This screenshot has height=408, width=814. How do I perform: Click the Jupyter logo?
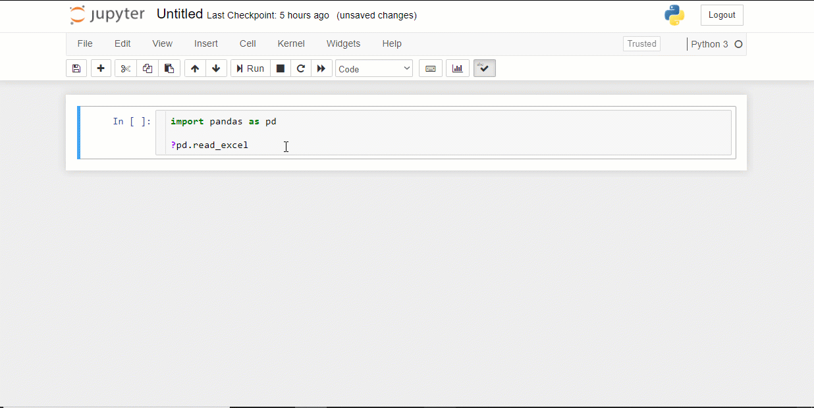click(107, 15)
